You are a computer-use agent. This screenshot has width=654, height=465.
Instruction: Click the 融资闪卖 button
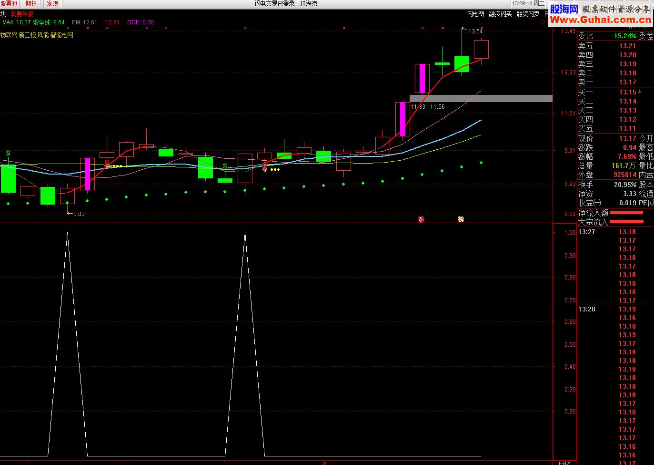click(528, 14)
